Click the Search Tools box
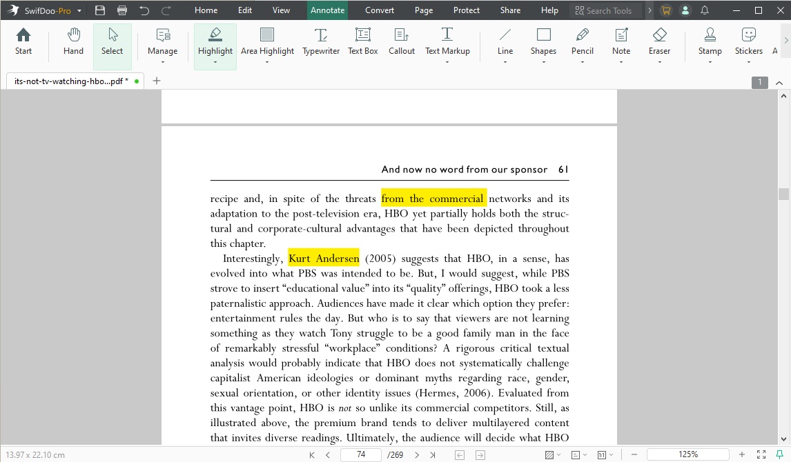Screen dimensions: 791x462 tap(606, 10)
